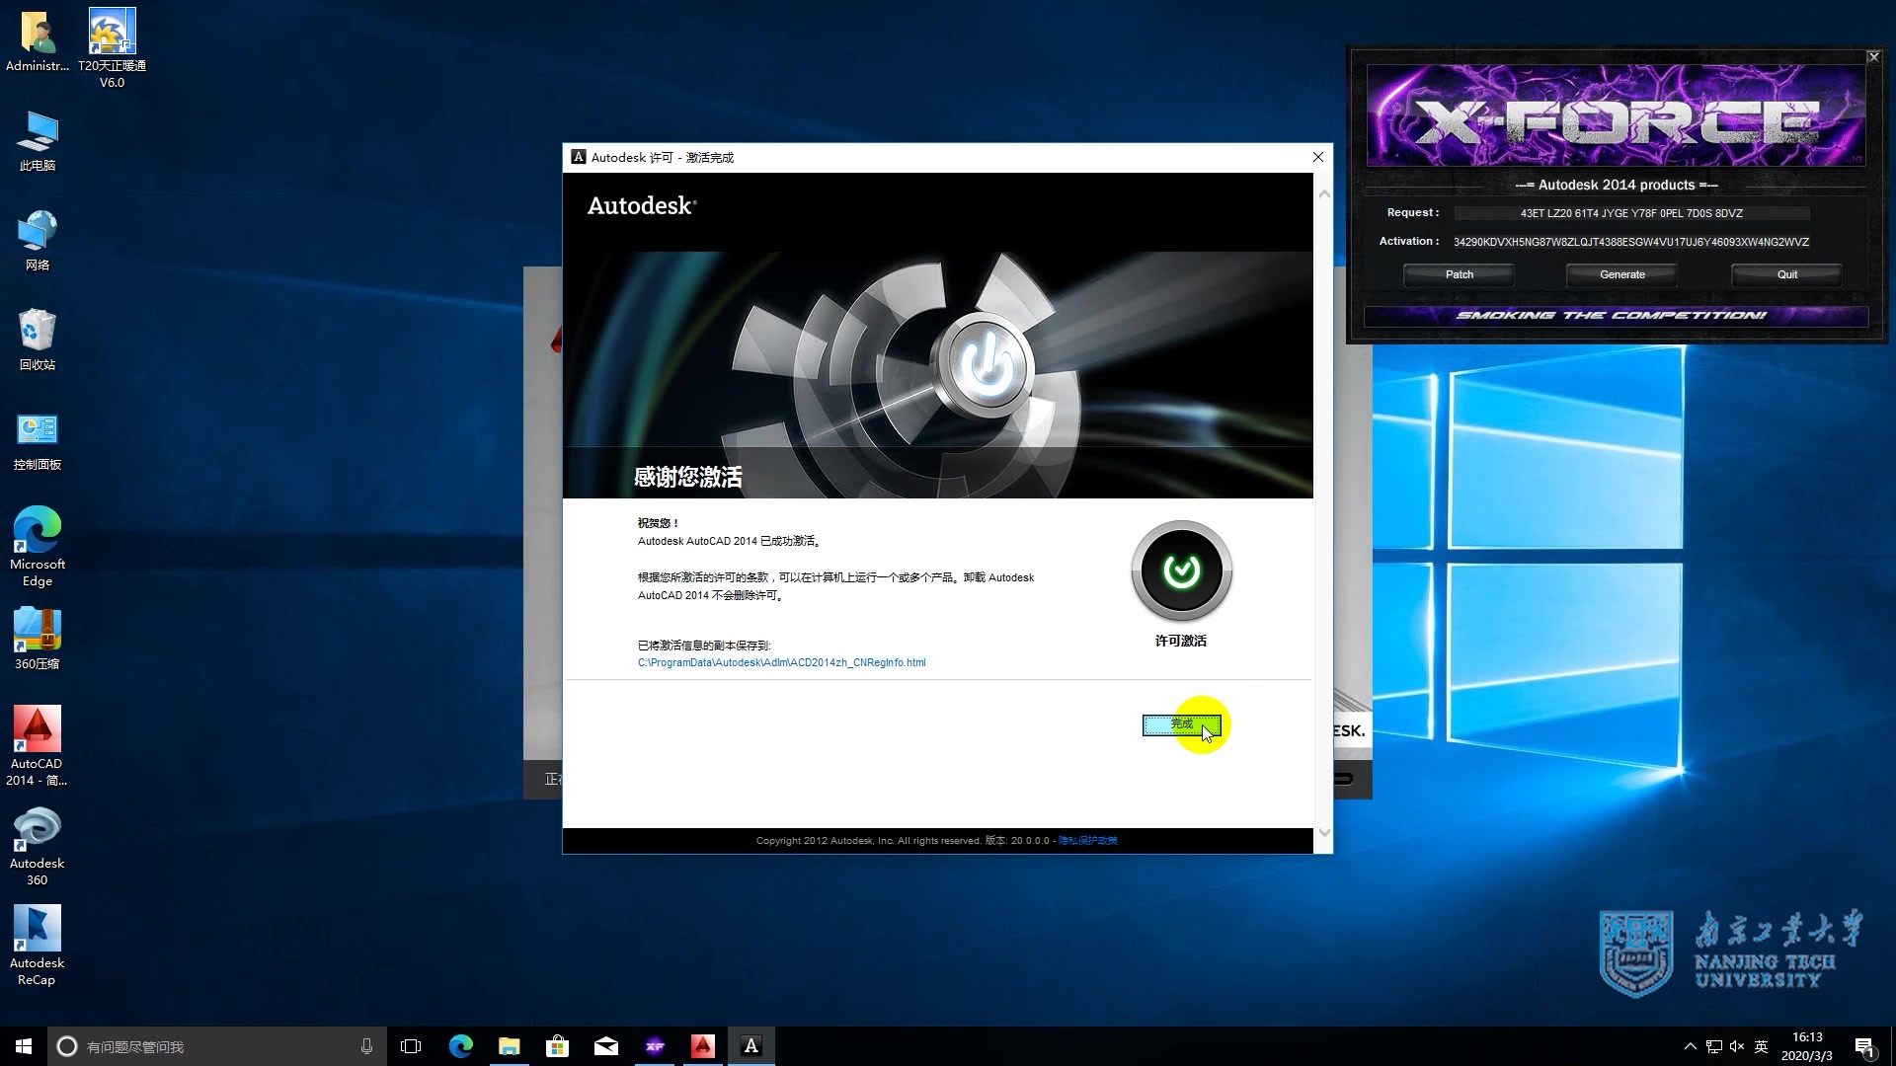Open Mail app from the taskbar
The width and height of the screenshot is (1896, 1066).
[605, 1046]
